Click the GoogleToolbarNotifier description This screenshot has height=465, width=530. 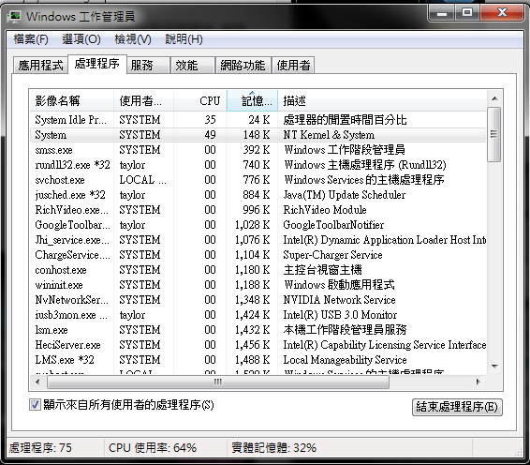click(333, 225)
